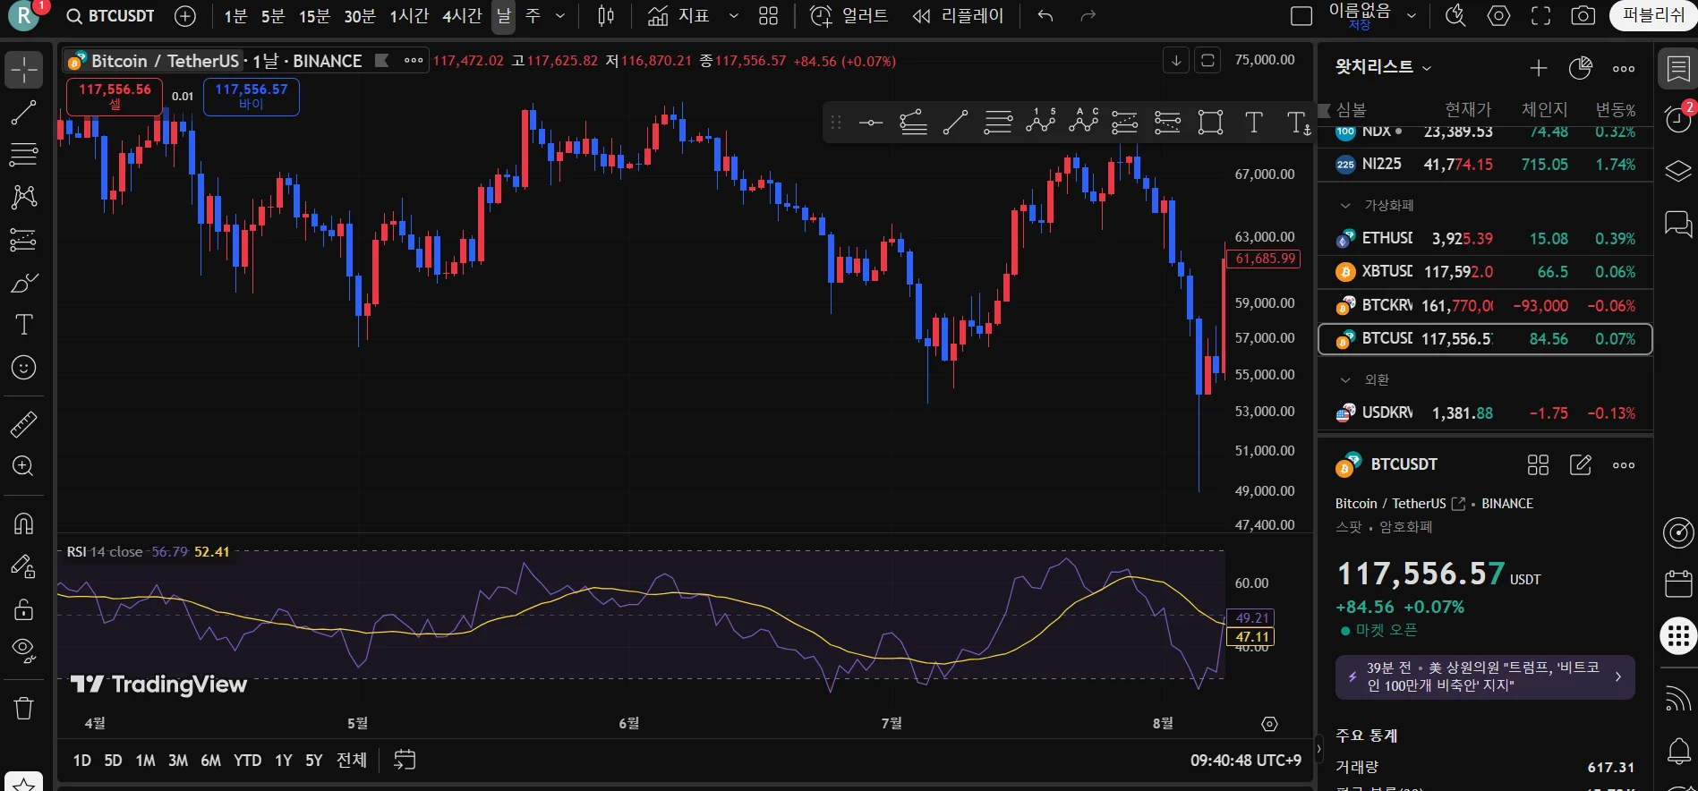This screenshot has width=1698, height=791.
Task: Click the red 117,556.56 sell price box
Action: click(x=115, y=96)
